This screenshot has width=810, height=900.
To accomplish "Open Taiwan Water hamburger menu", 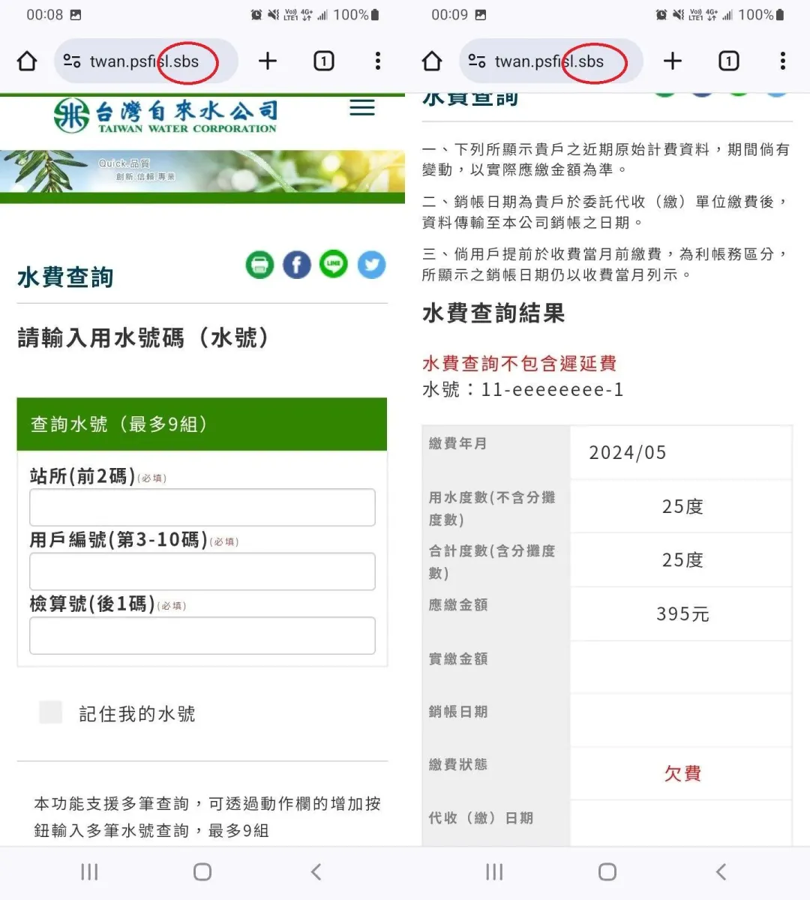I will click(x=362, y=107).
